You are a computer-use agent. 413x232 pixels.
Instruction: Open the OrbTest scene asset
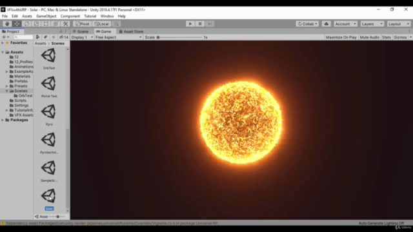(49, 59)
